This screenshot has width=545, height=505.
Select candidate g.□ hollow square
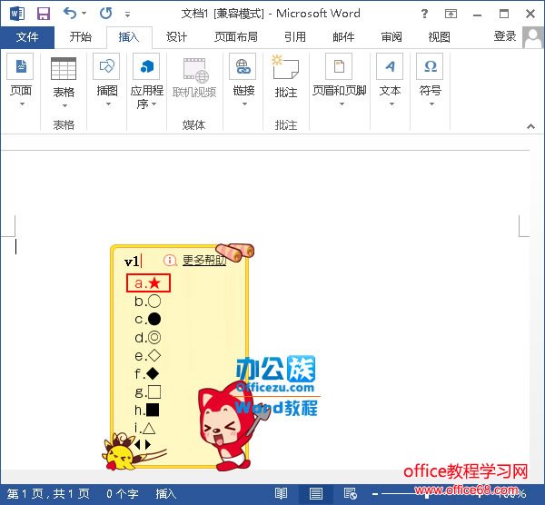[x=148, y=392]
